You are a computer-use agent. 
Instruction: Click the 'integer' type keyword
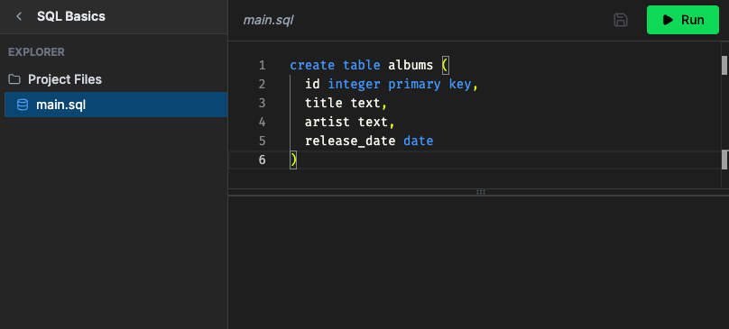tap(354, 84)
